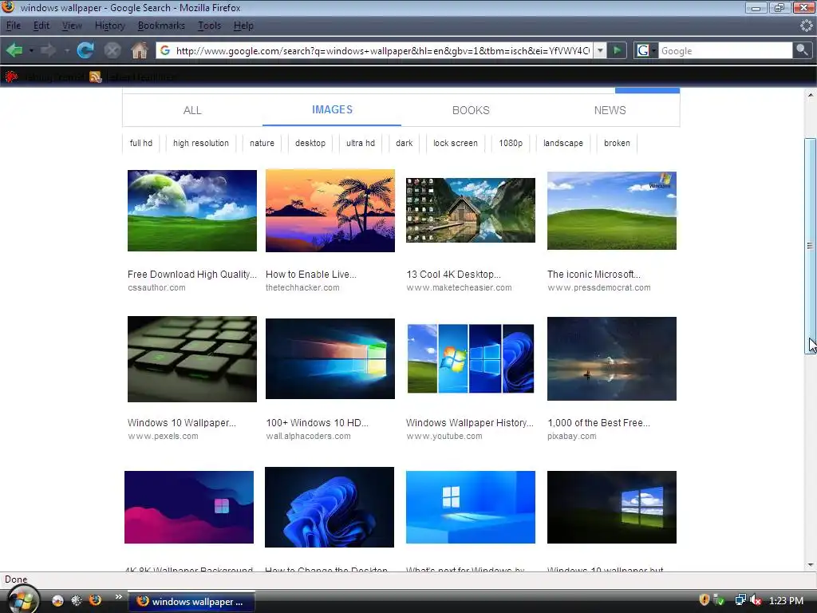Open the Windows Wallpaper History thumbnail
The image size is (817, 613).
click(x=471, y=358)
